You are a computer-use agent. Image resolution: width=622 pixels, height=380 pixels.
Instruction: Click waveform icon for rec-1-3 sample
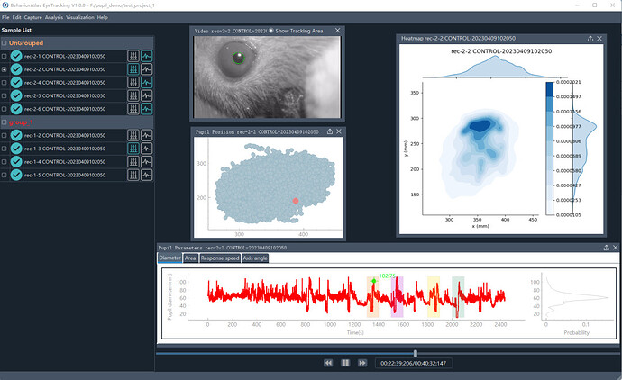pos(147,149)
